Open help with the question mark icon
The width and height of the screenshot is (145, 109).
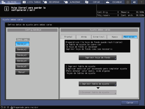(x=141, y=2)
